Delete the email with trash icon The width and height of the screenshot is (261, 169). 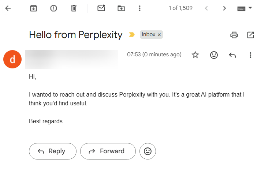(74, 8)
